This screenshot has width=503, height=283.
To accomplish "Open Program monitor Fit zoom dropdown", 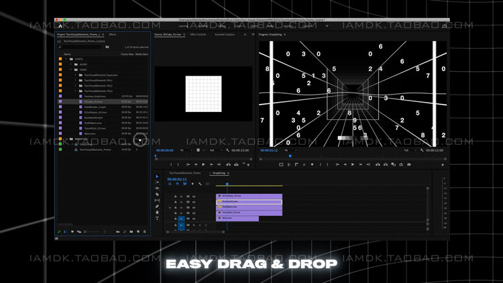I will point(290,150).
